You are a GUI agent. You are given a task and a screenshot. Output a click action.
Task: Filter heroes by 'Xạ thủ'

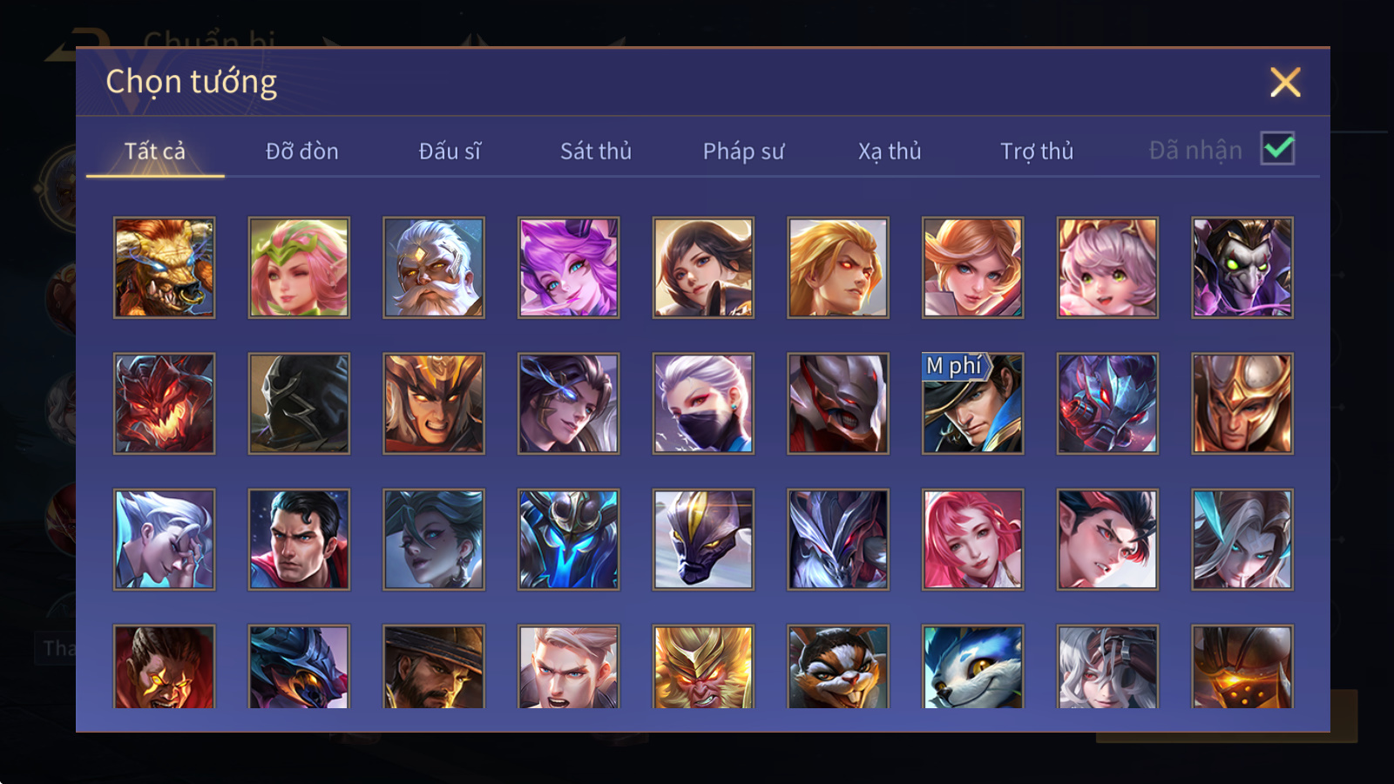(x=890, y=152)
